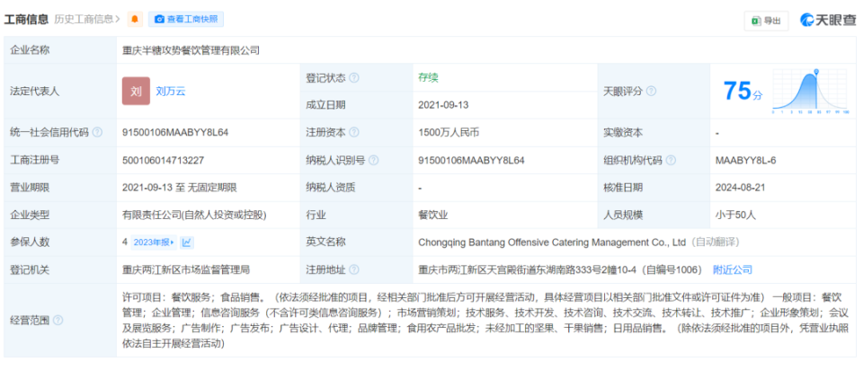Click the 导出 export button
This screenshot has width=863, height=370.
pyautogui.click(x=766, y=21)
